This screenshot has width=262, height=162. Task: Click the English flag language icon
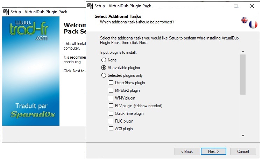tap(244, 20)
